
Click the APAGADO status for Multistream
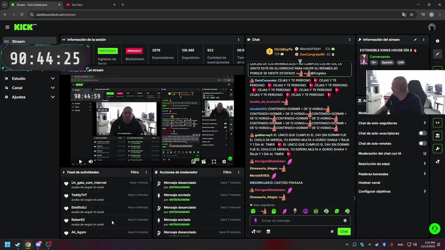(134, 51)
